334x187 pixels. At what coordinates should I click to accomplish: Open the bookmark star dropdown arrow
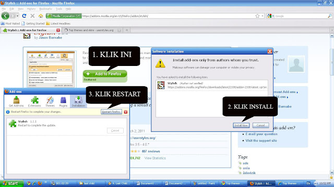(263, 16)
